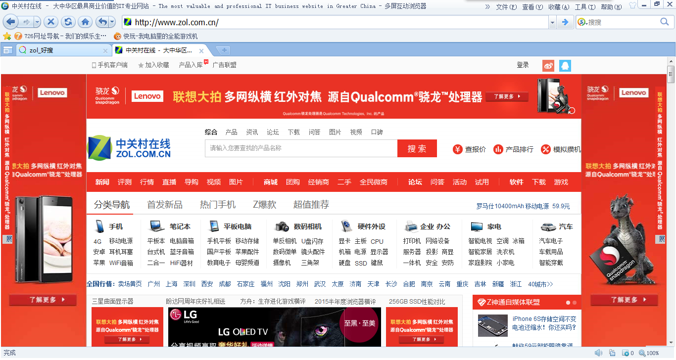This screenshot has width=676, height=360.
Task: Open search engine selector dropdown
Action: (582, 22)
